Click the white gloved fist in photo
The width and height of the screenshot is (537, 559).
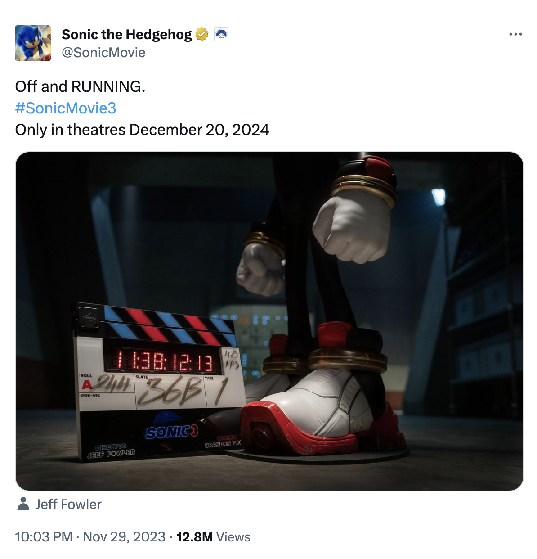pyautogui.click(x=352, y=227)
